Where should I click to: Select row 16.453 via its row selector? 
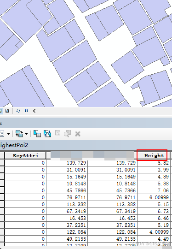click(2, 218)
